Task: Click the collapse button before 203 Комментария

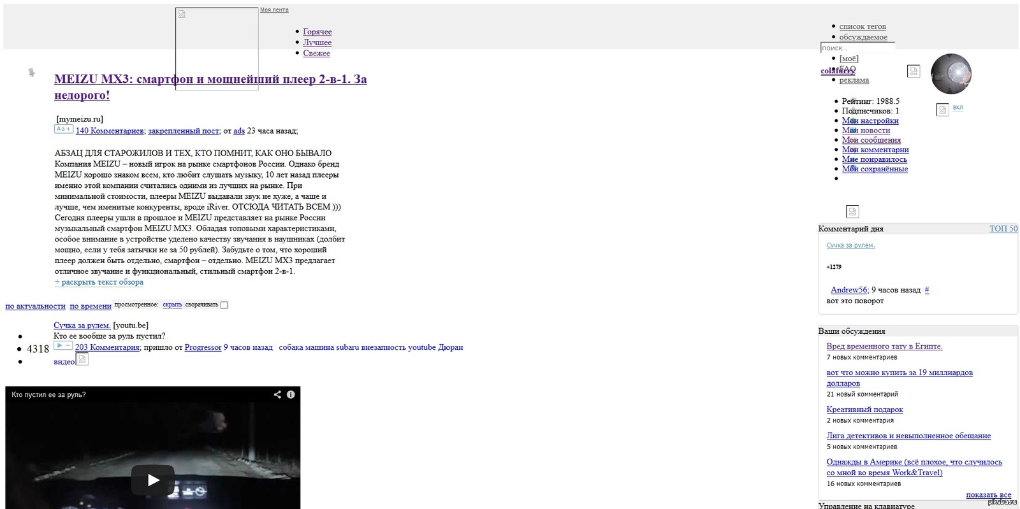Action: point(63,346)
